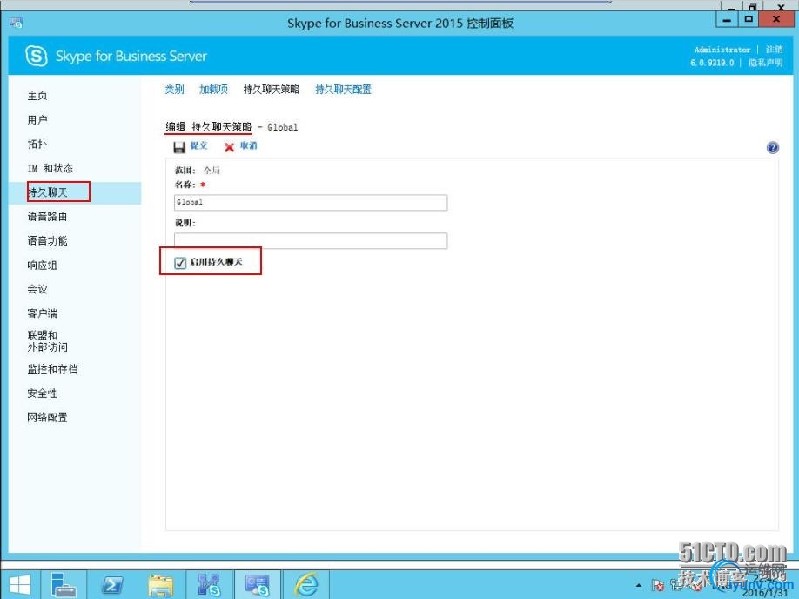Open 语音路由 in the sidebar
The image size is (799, 599).
tap(47, 217)
